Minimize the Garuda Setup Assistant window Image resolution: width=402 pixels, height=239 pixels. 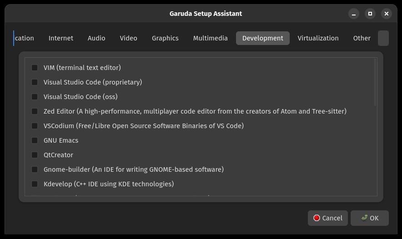353,14
